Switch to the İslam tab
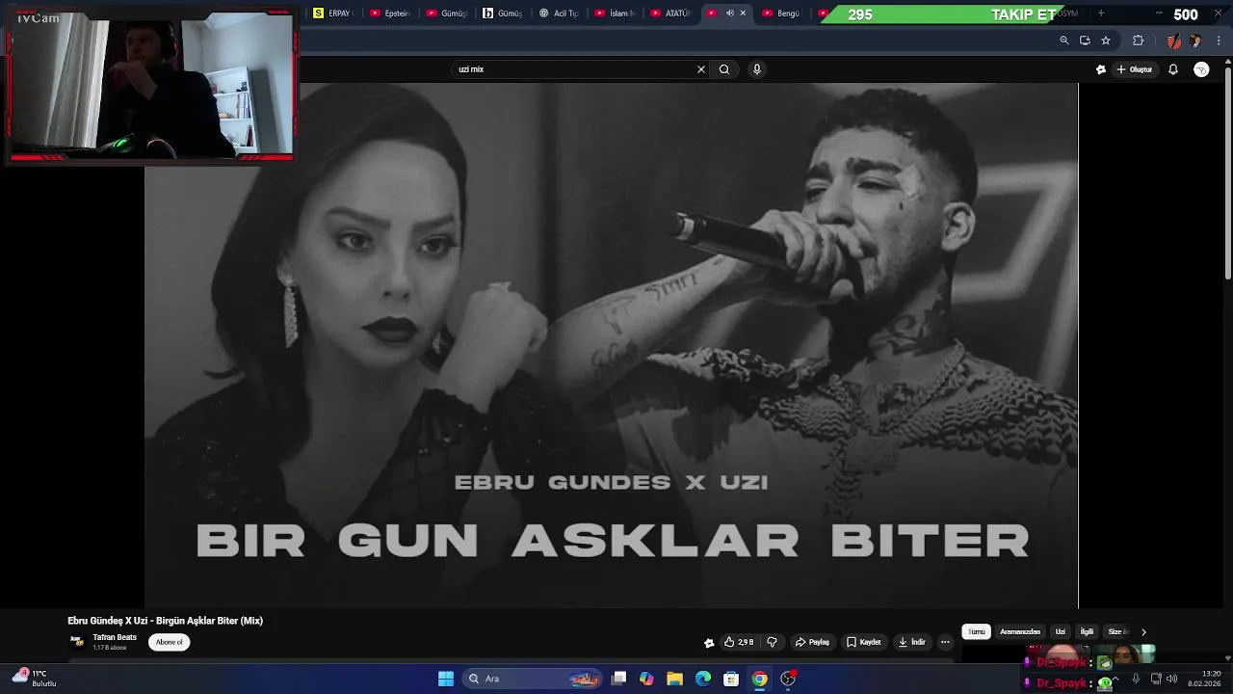The image size is (1233, 694). tap(615, 13)
